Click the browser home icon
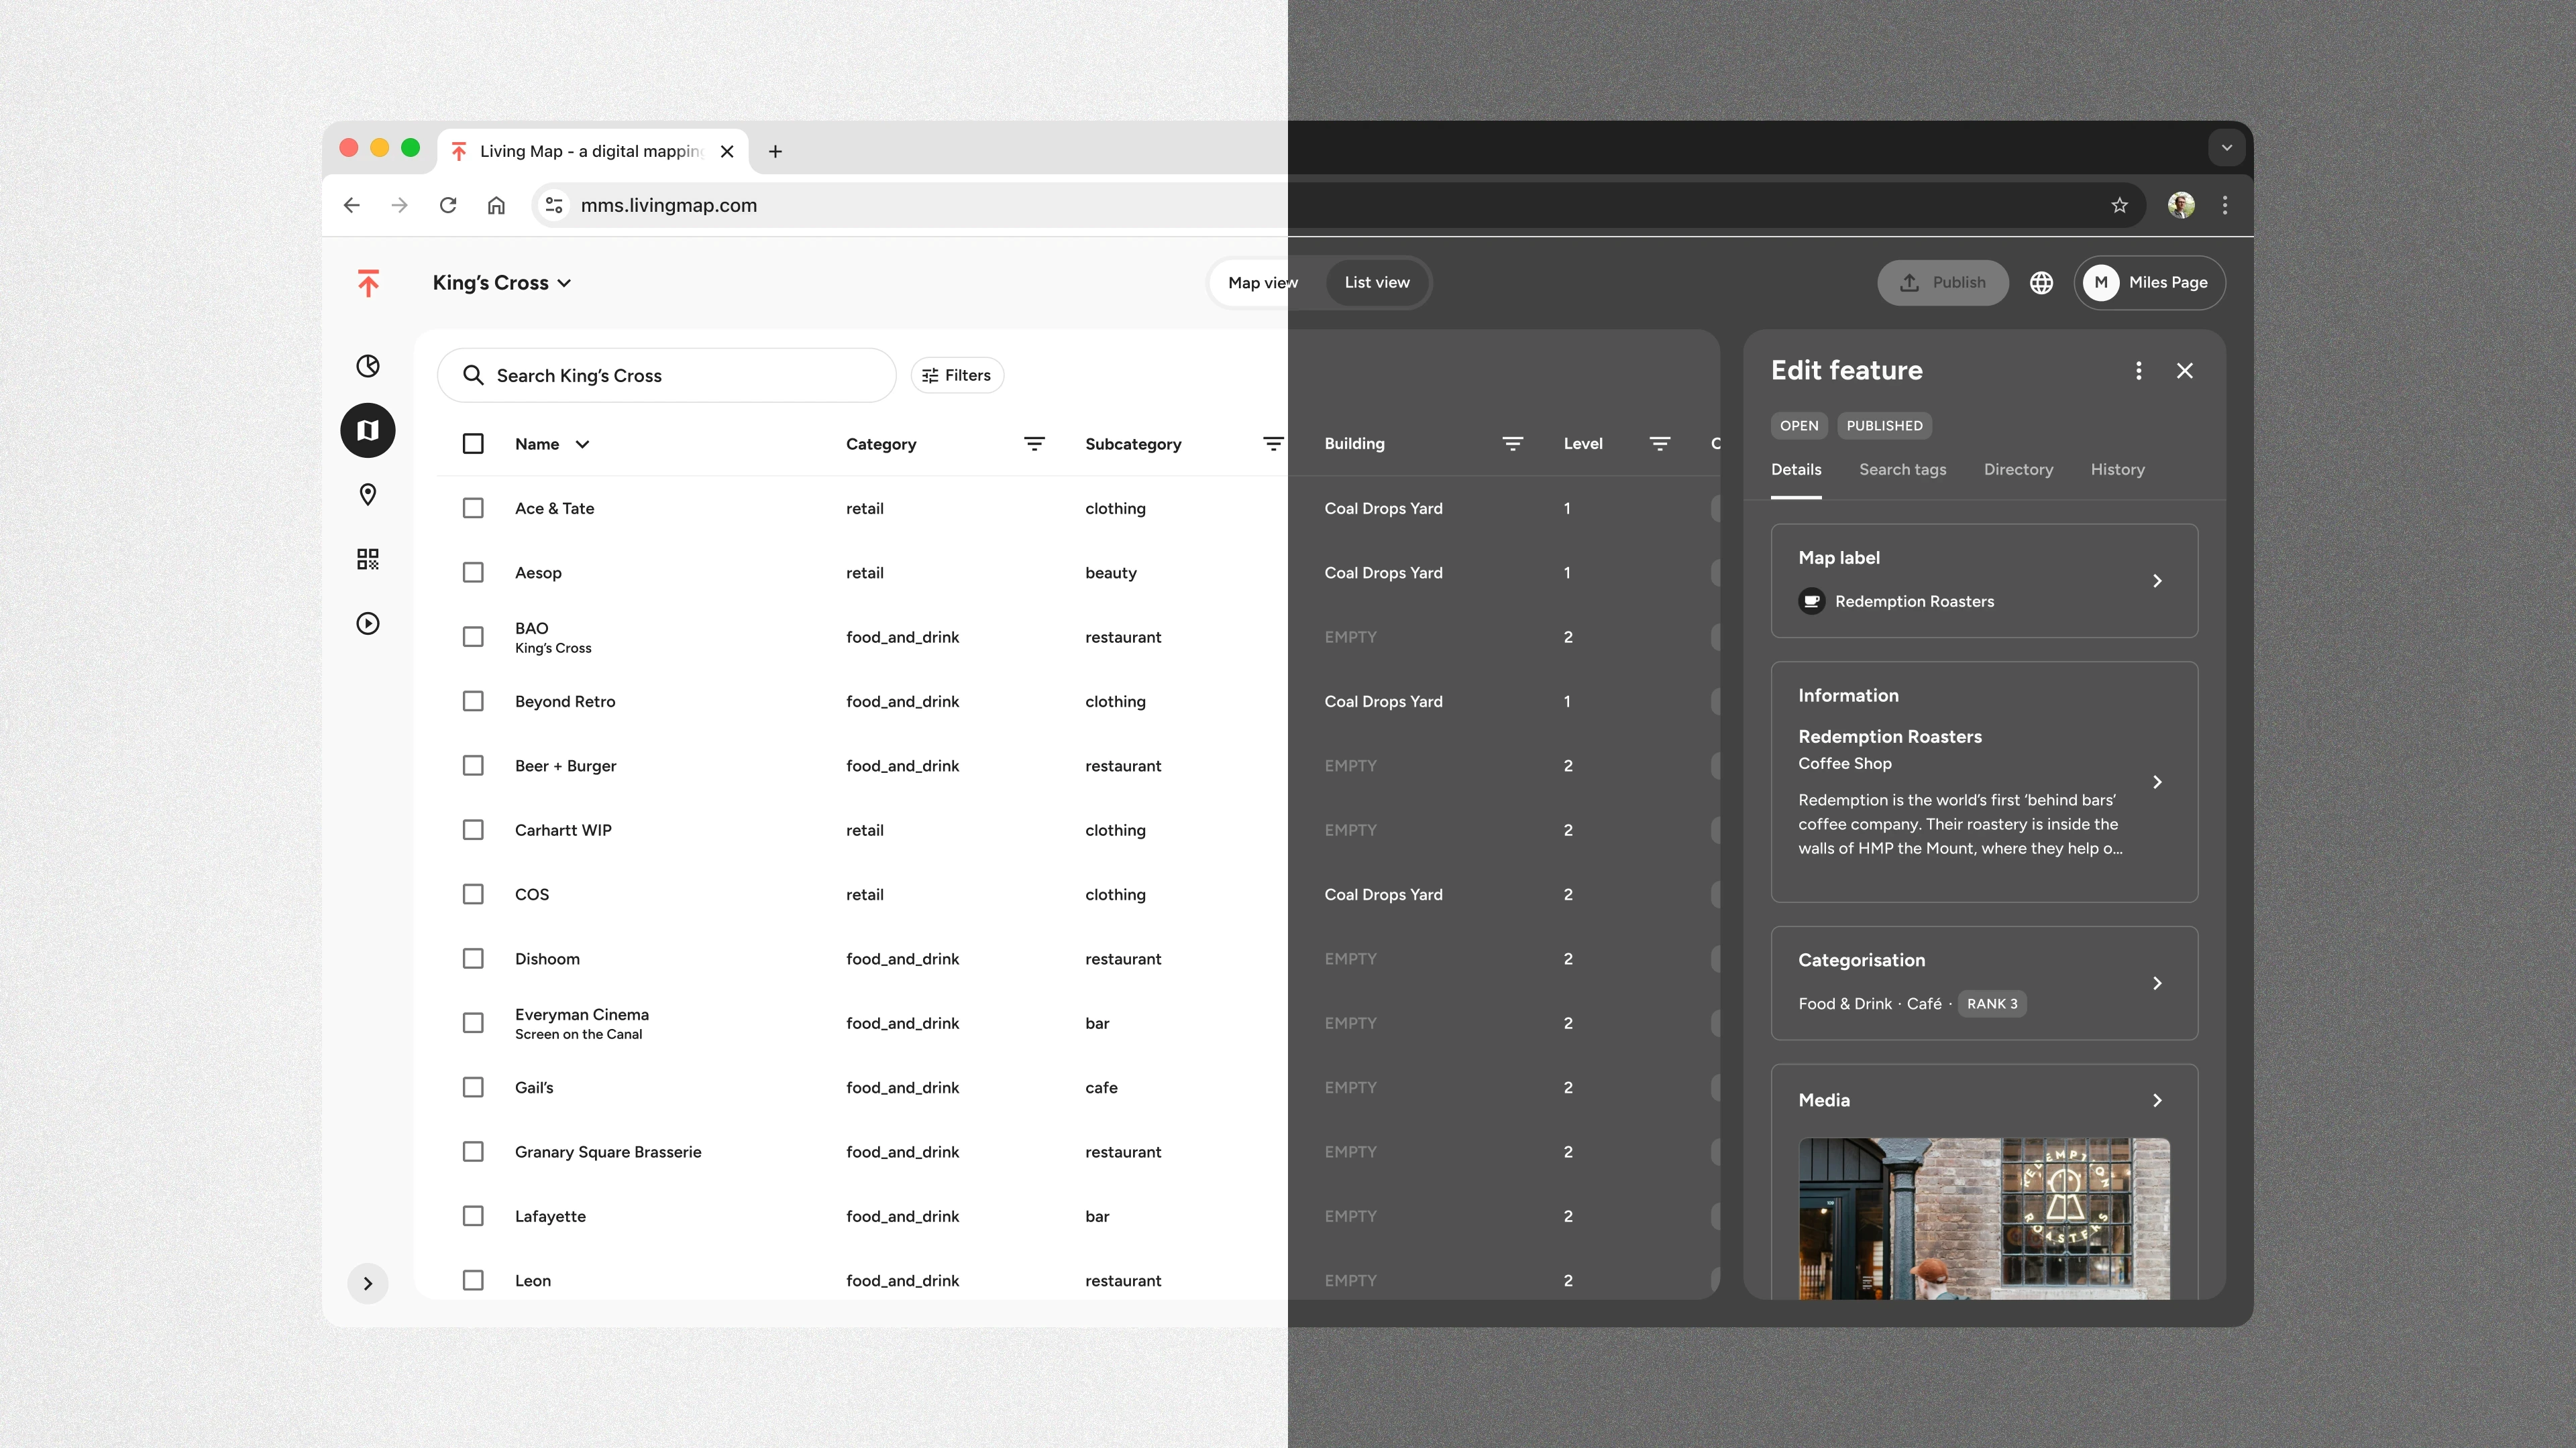 coord(496,205)
